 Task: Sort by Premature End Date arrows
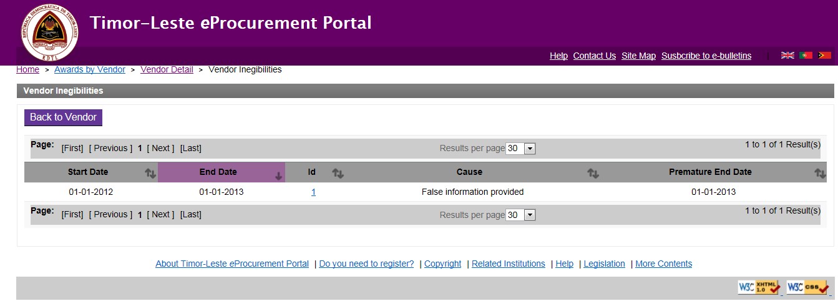[820, 174]
